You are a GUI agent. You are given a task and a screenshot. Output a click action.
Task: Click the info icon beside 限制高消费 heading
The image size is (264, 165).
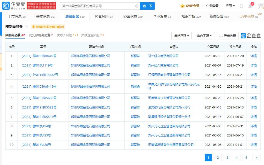(x=26, y=27)
